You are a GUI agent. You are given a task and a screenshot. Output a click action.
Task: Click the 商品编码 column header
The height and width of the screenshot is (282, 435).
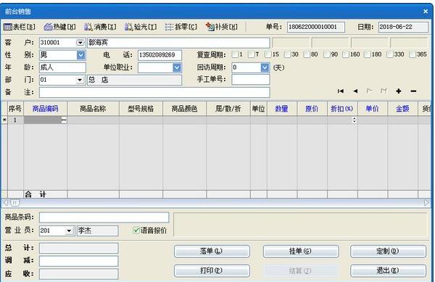pyautogui.click(x=45, y=109)
